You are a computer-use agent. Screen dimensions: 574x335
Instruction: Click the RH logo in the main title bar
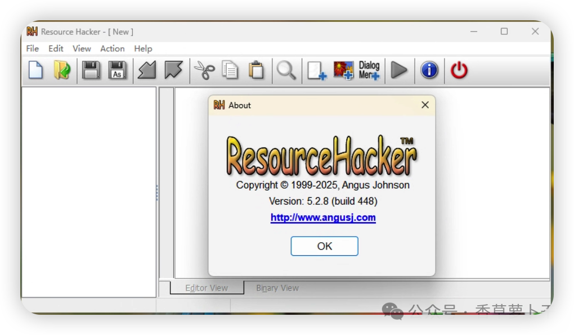pos(32,31)
